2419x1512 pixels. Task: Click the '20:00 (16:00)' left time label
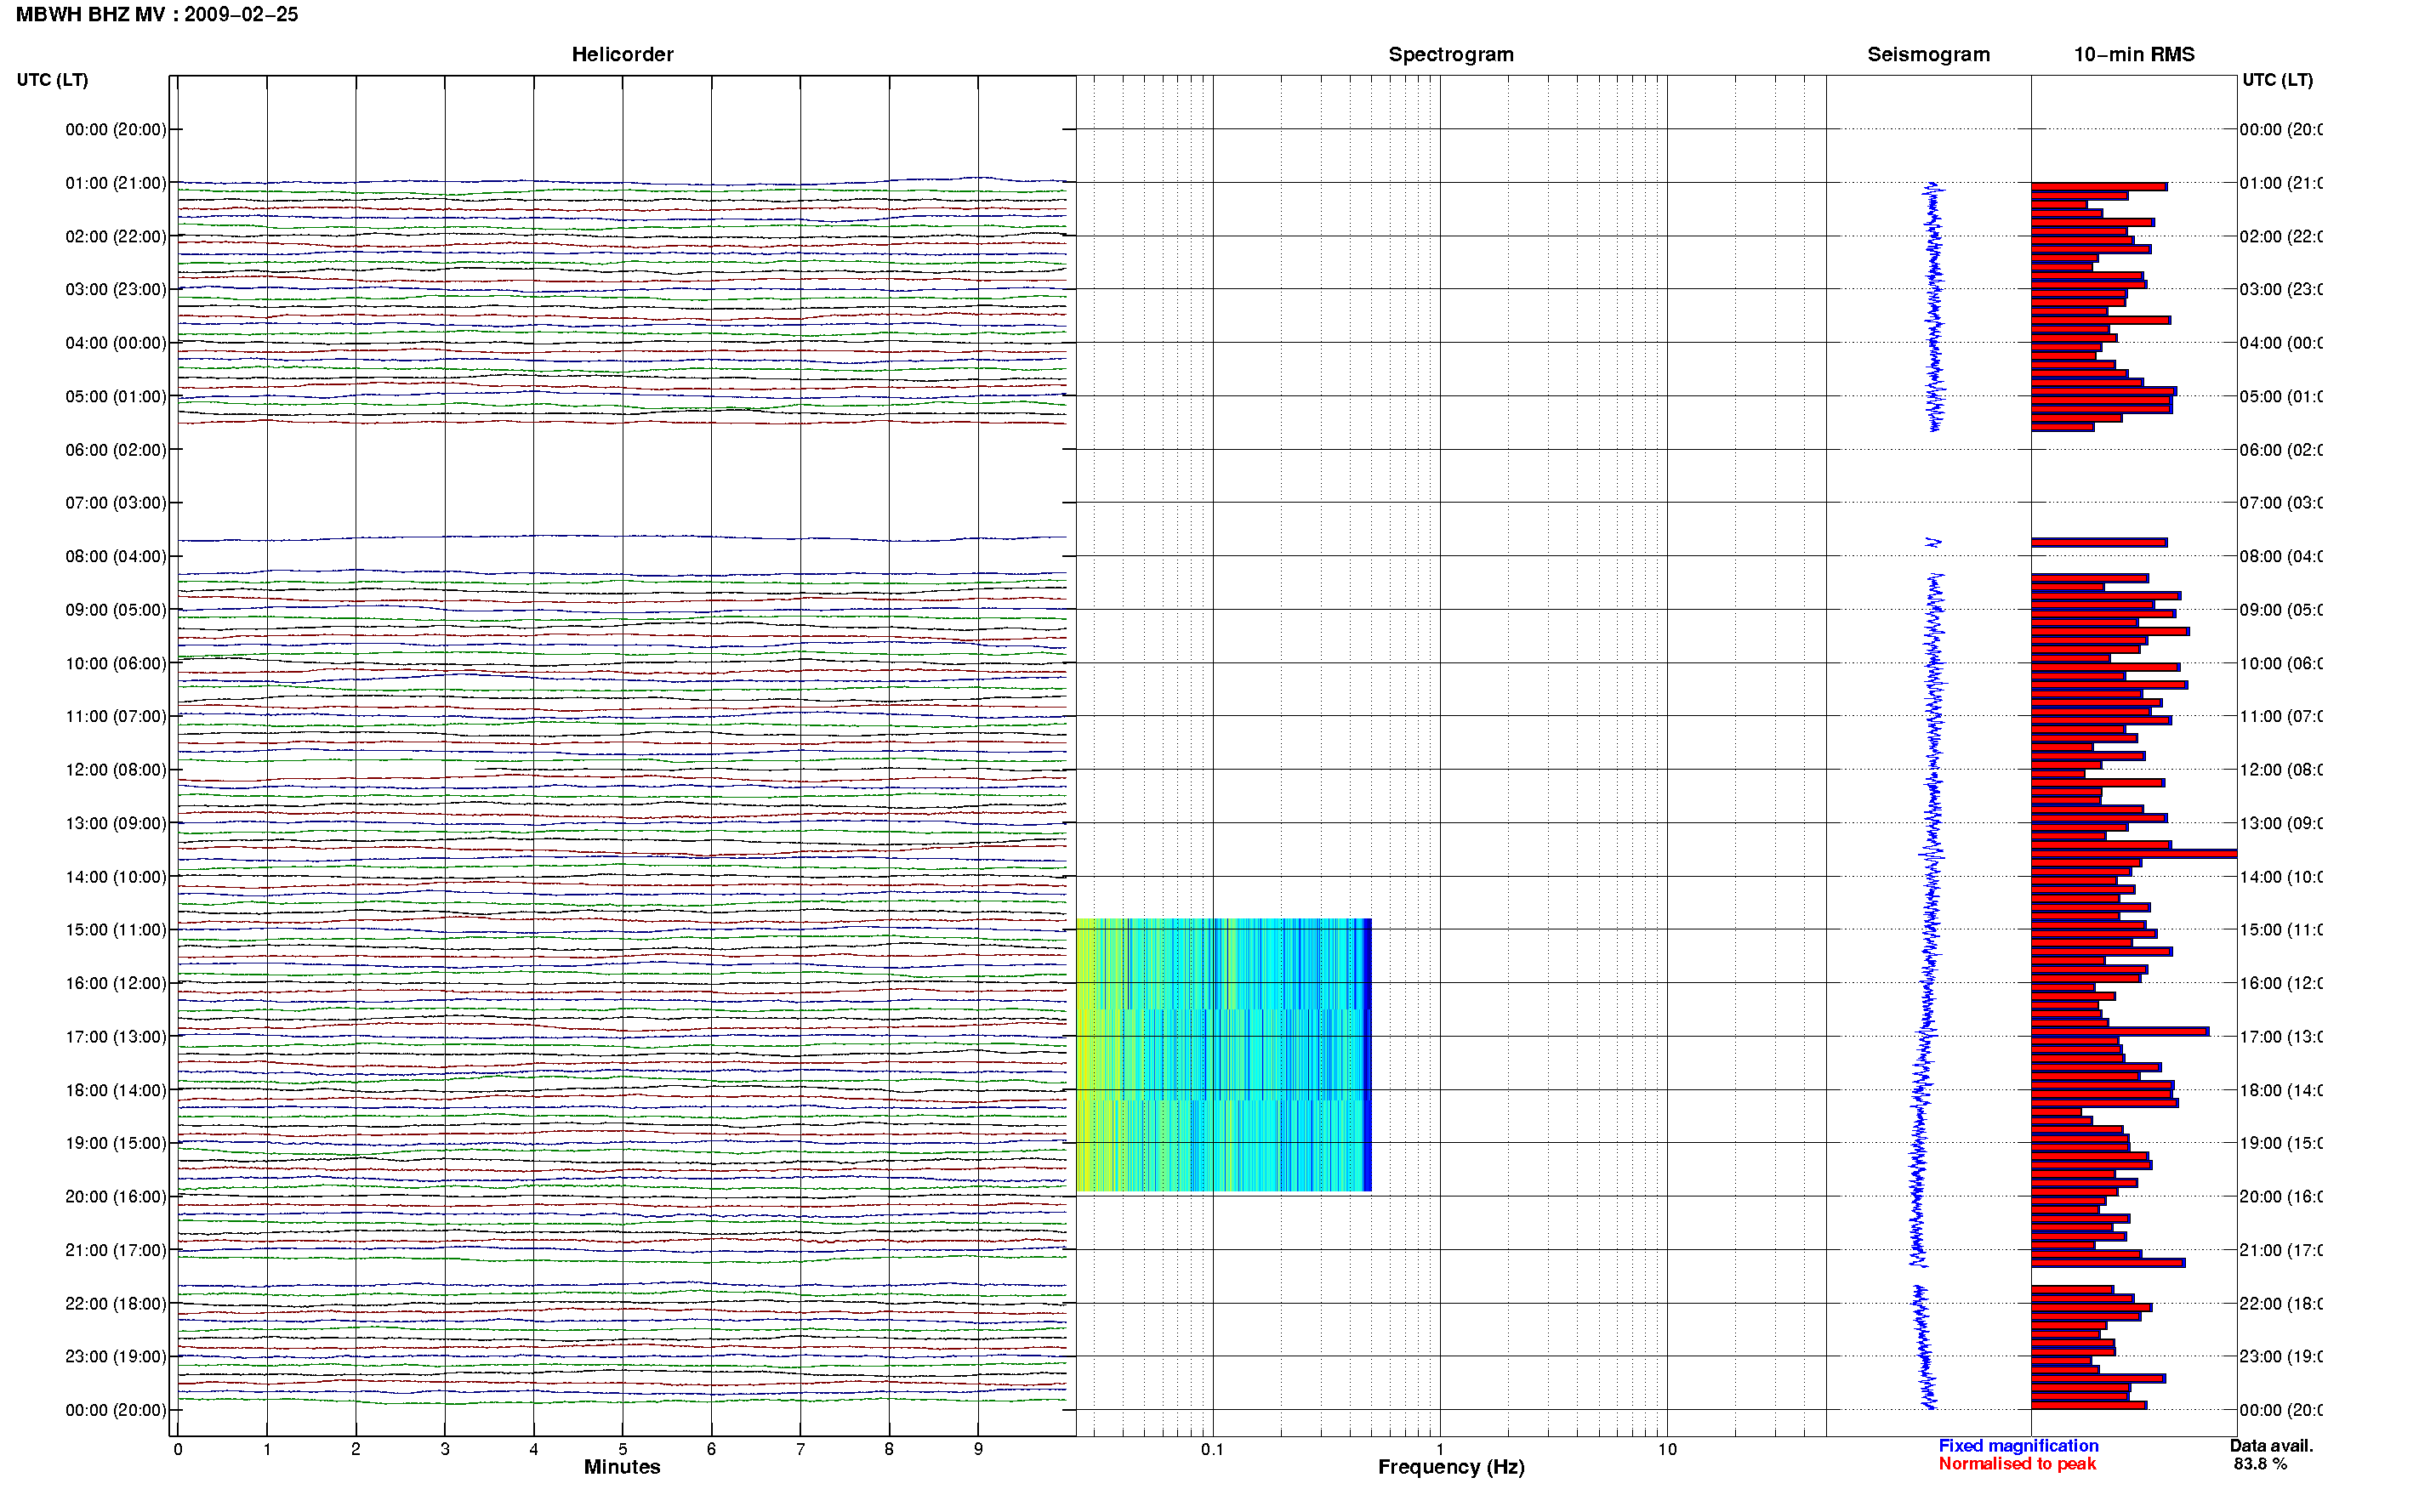pyautogui.click(x=116, y=1197)
